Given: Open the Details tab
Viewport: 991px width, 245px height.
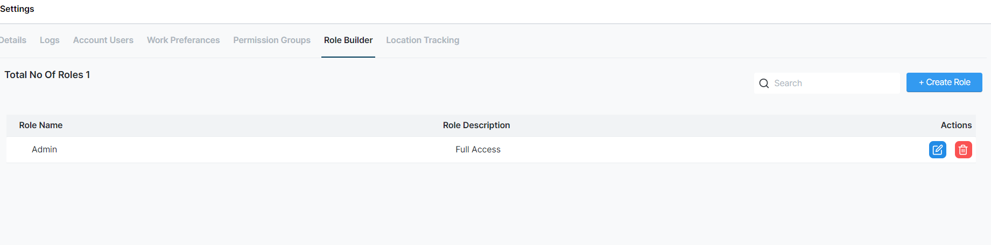Looking at the screenshot, I should tap(13, 40).
